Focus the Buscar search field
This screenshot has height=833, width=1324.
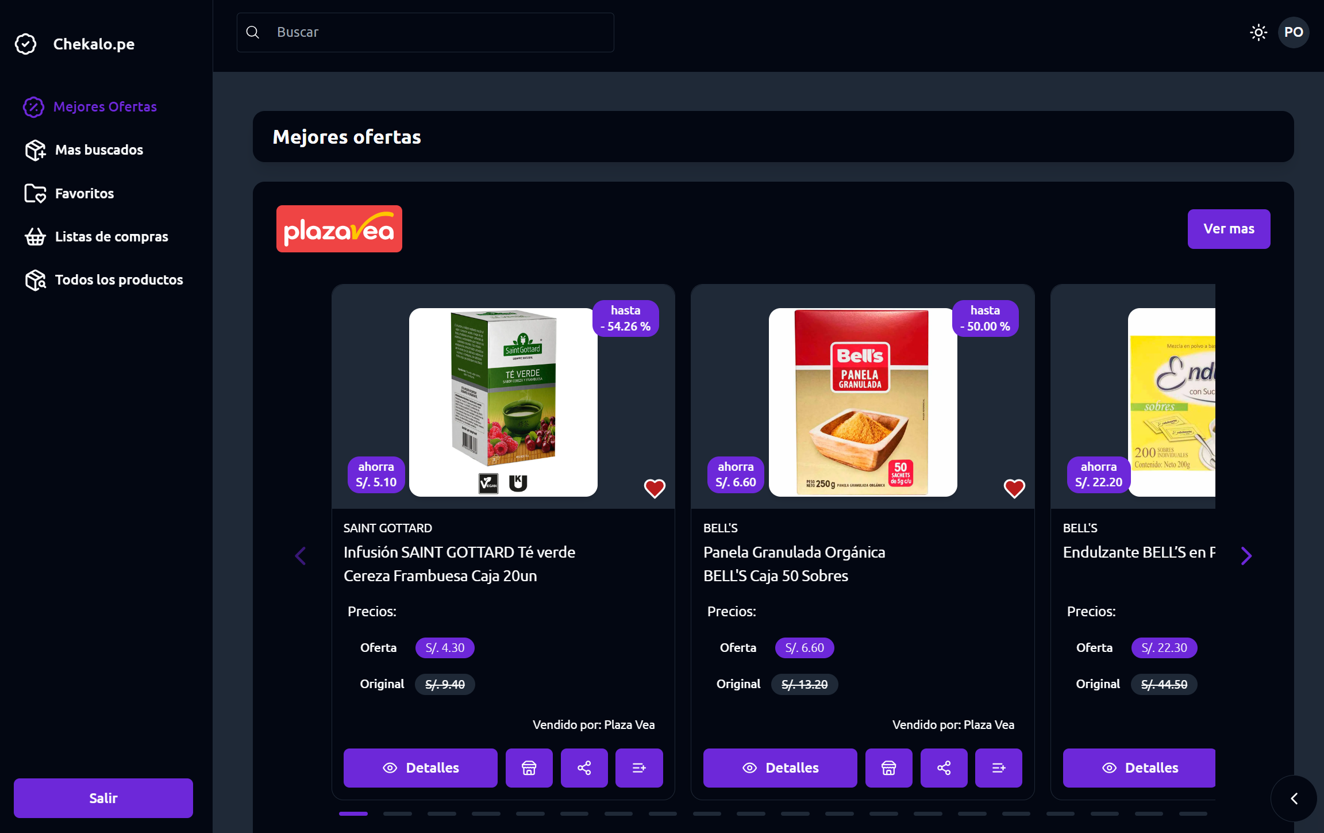tap(425, 32)
